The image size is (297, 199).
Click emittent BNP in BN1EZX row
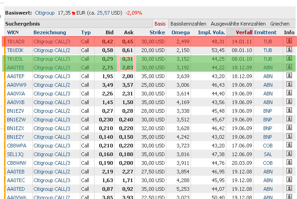[267, 128]
